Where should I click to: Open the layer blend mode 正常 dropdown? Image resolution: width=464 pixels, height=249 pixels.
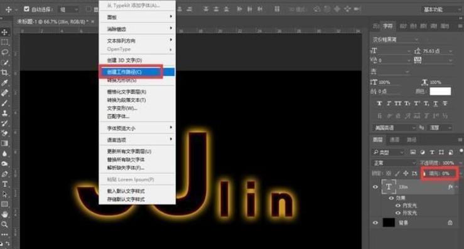(394, 163)
